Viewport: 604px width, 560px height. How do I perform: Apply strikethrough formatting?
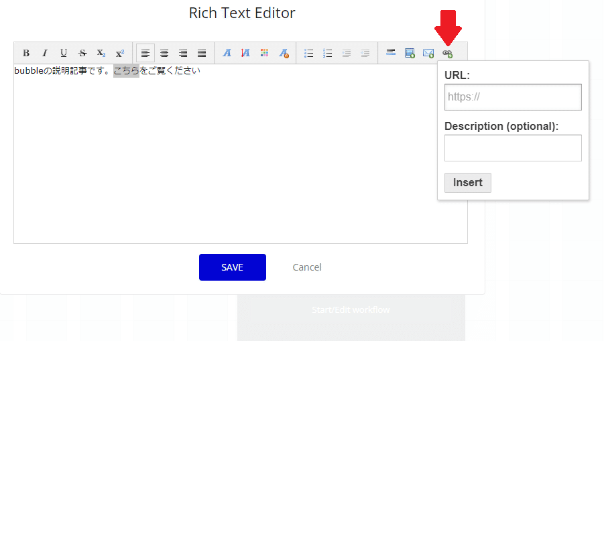pos(82,53)
